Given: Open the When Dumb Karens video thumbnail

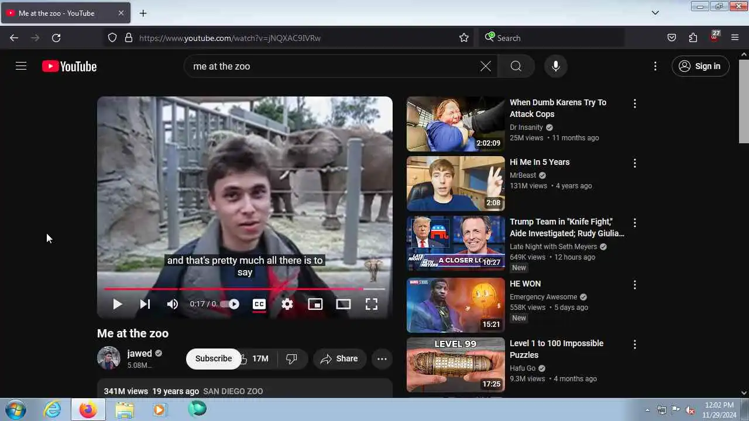Looking at the screenshot, I should (x=456, y=124).
